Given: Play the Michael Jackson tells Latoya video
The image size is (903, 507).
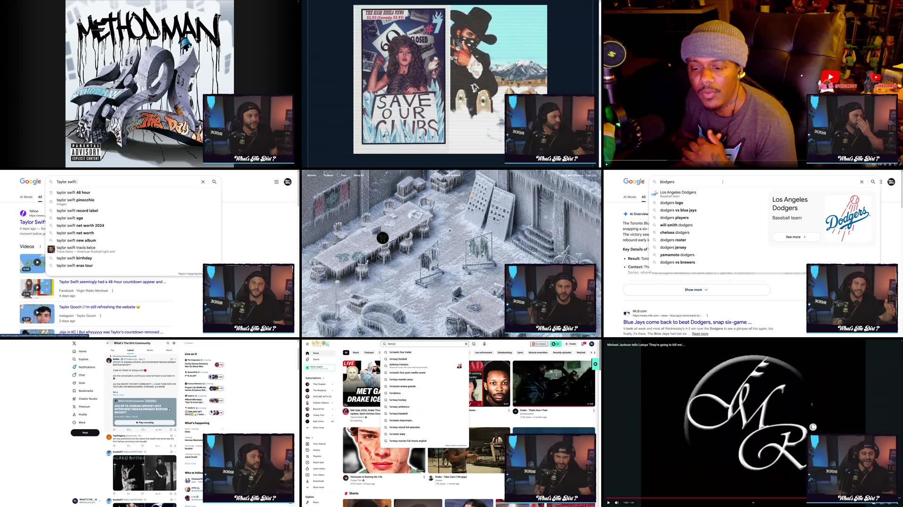Looking at the screenshot, I should (608, 503).
